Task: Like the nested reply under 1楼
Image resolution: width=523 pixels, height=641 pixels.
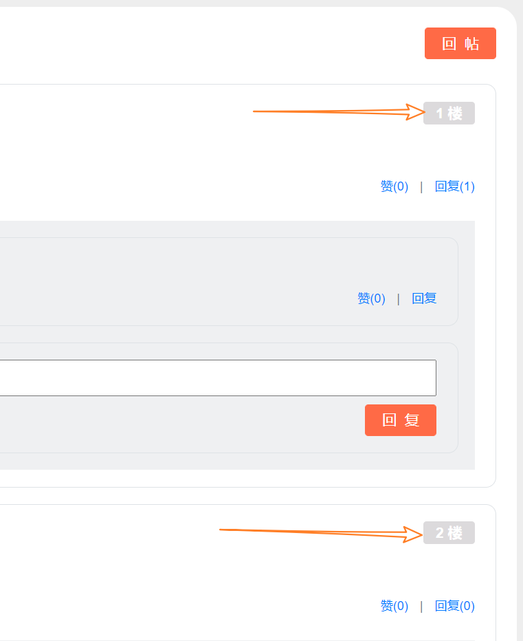Action: (371, 298)
